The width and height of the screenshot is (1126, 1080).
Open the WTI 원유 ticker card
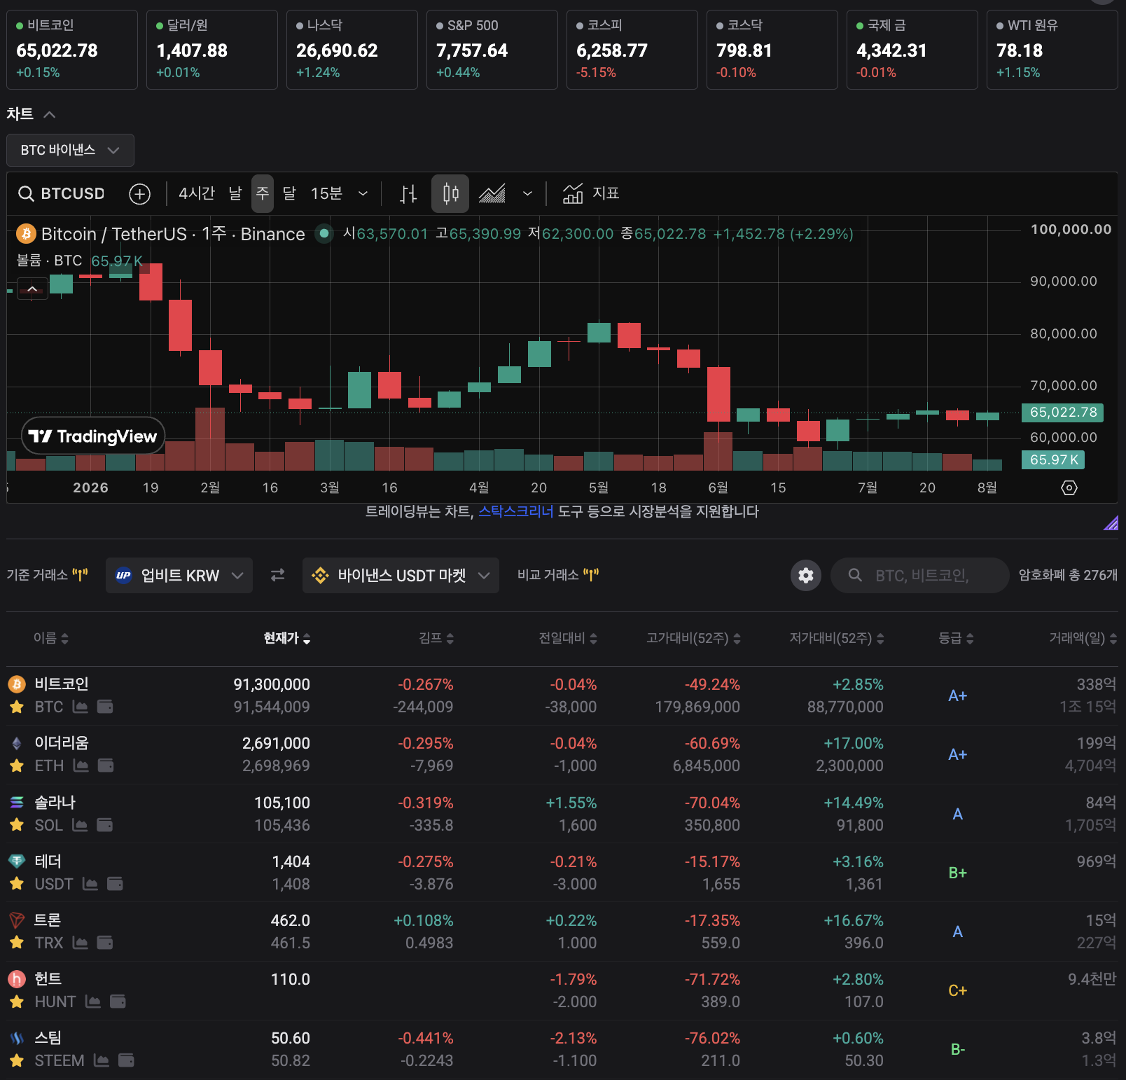(1052, 50)
